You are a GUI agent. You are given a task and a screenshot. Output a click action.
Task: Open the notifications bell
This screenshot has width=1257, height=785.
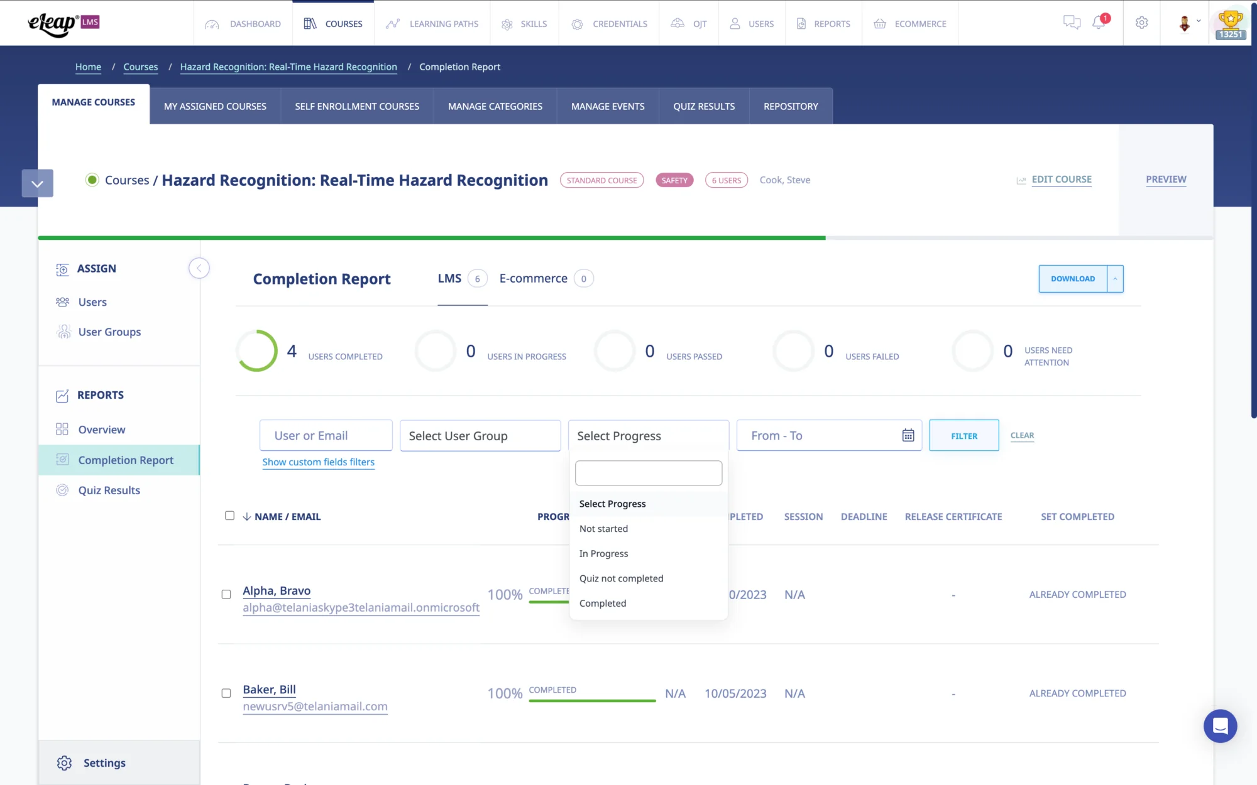[x=1099, y=23]
